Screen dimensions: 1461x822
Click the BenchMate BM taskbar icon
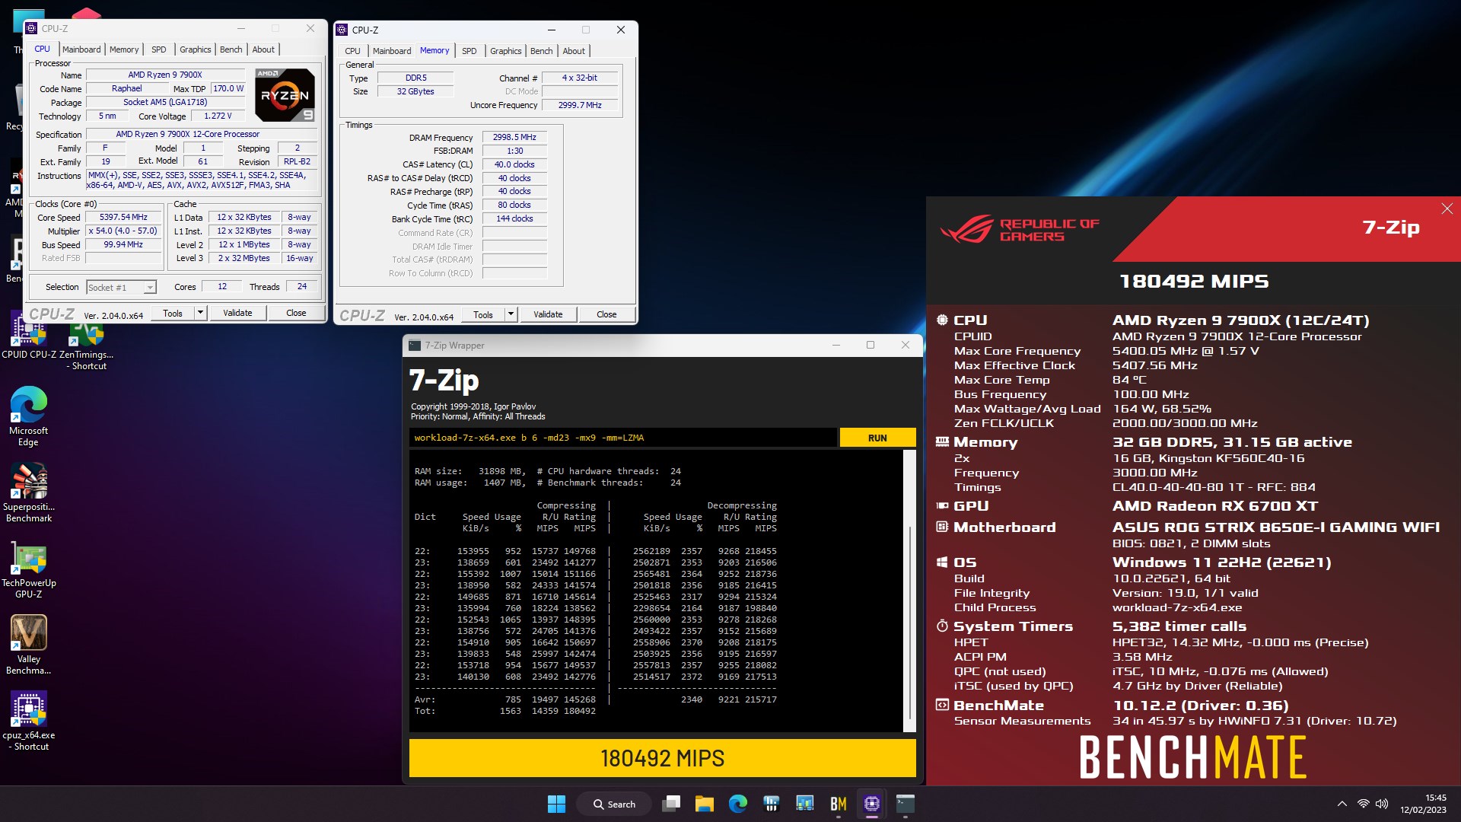(x=839, y=804)
